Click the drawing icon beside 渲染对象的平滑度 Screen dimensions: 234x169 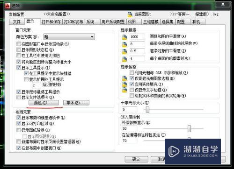coord(124,51)
